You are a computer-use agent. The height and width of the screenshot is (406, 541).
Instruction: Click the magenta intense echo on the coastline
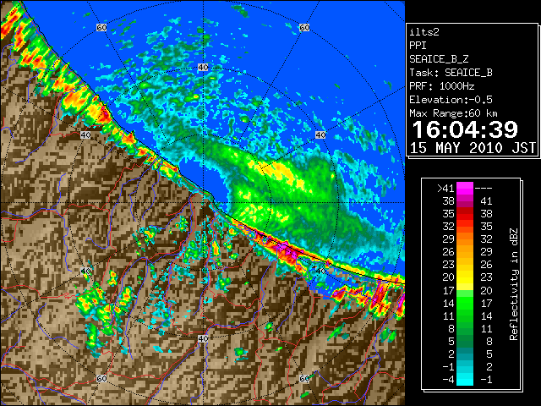tap(285, 249)
